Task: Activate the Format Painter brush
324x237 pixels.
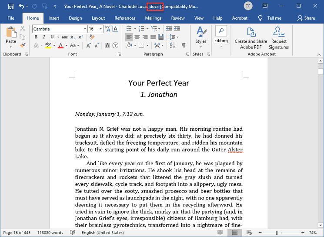Action: (23, 45)
